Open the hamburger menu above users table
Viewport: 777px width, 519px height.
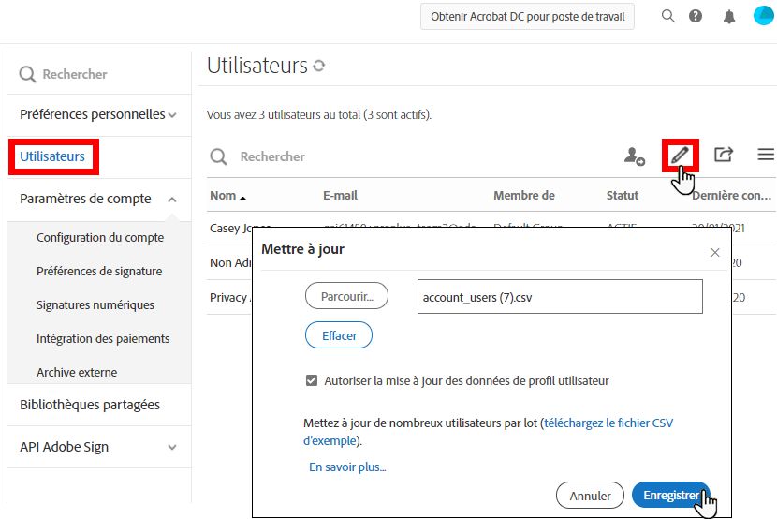tap(766, 155)
